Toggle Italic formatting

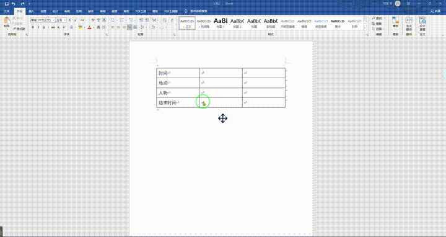pyautogui.click(x=38, y=27)
